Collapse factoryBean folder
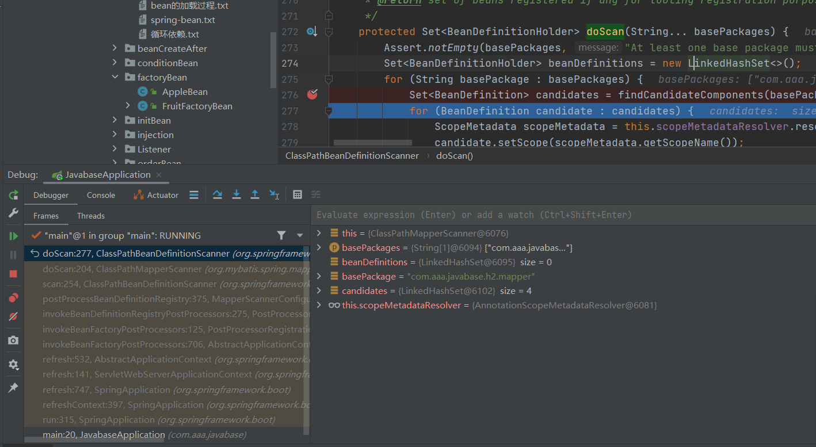This screenshot has width=816, height=447. 115,77
